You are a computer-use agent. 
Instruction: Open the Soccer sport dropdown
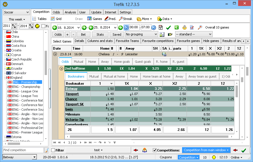pos(16,12)
